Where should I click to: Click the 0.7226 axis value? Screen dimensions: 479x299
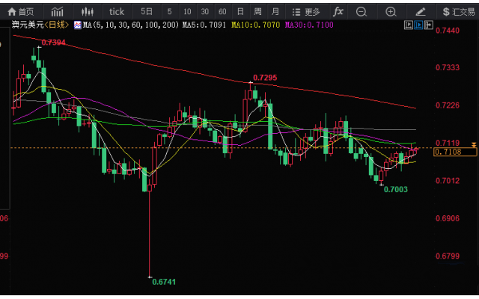pyautogui.click(x=448, y=105)
